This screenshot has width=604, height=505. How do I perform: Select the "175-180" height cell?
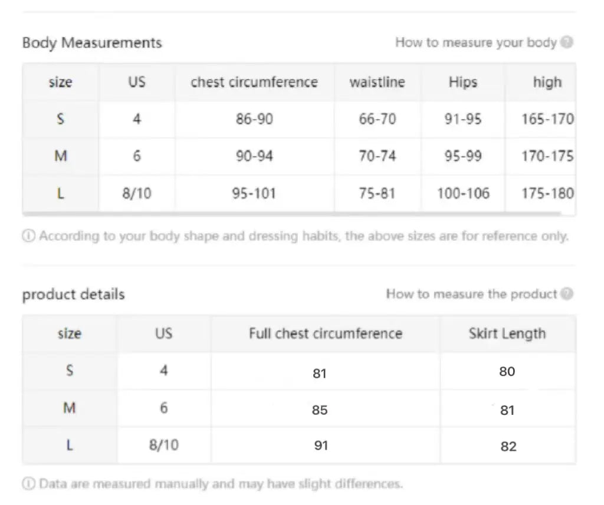pyautogui.click(x=547, y=193)
